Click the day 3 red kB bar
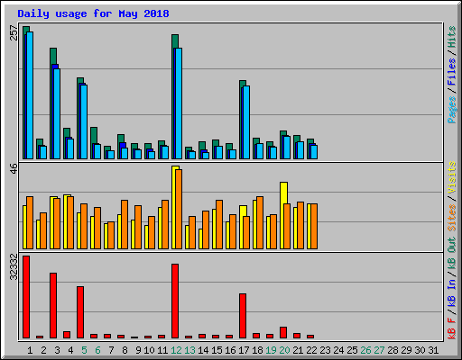 pos(53,306)
